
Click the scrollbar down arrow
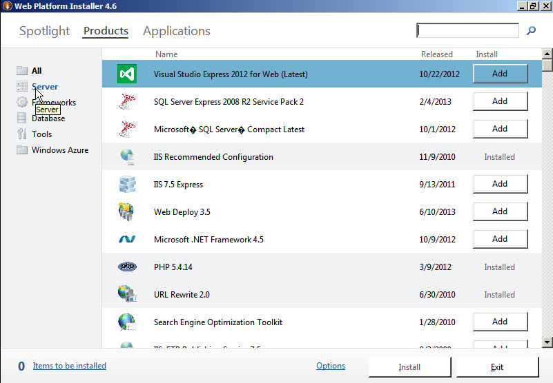547,342
